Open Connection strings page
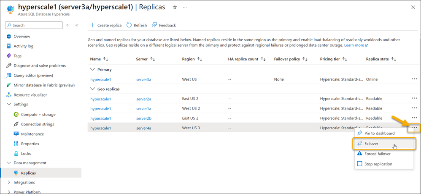Screen dimensions: 421x194 tap(37, 124)
